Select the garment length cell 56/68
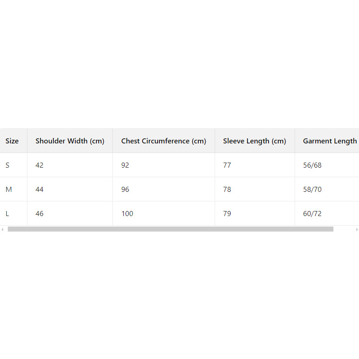Viewport: 359px width, 359px height. [x=312, y=165]
